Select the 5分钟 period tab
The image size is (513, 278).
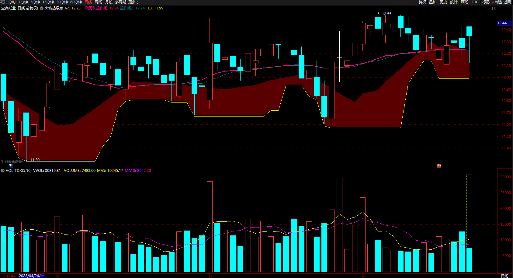[x=35, y=2]
